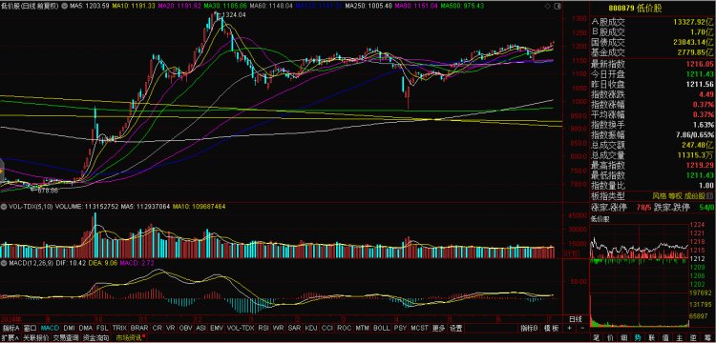Click the 总成交额 value 247.48亿
716x343 pixels.
tap(697, 145)
